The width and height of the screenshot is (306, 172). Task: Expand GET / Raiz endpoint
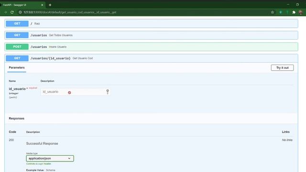[151, 23]
